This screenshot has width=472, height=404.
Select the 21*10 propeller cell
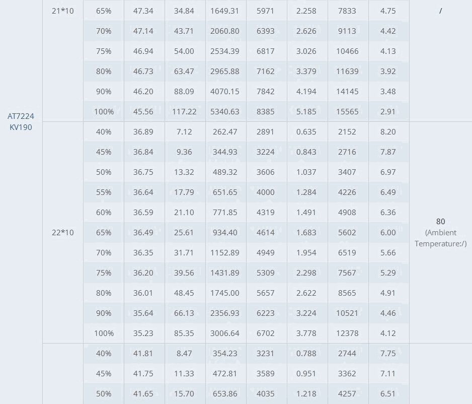(62, 11)
